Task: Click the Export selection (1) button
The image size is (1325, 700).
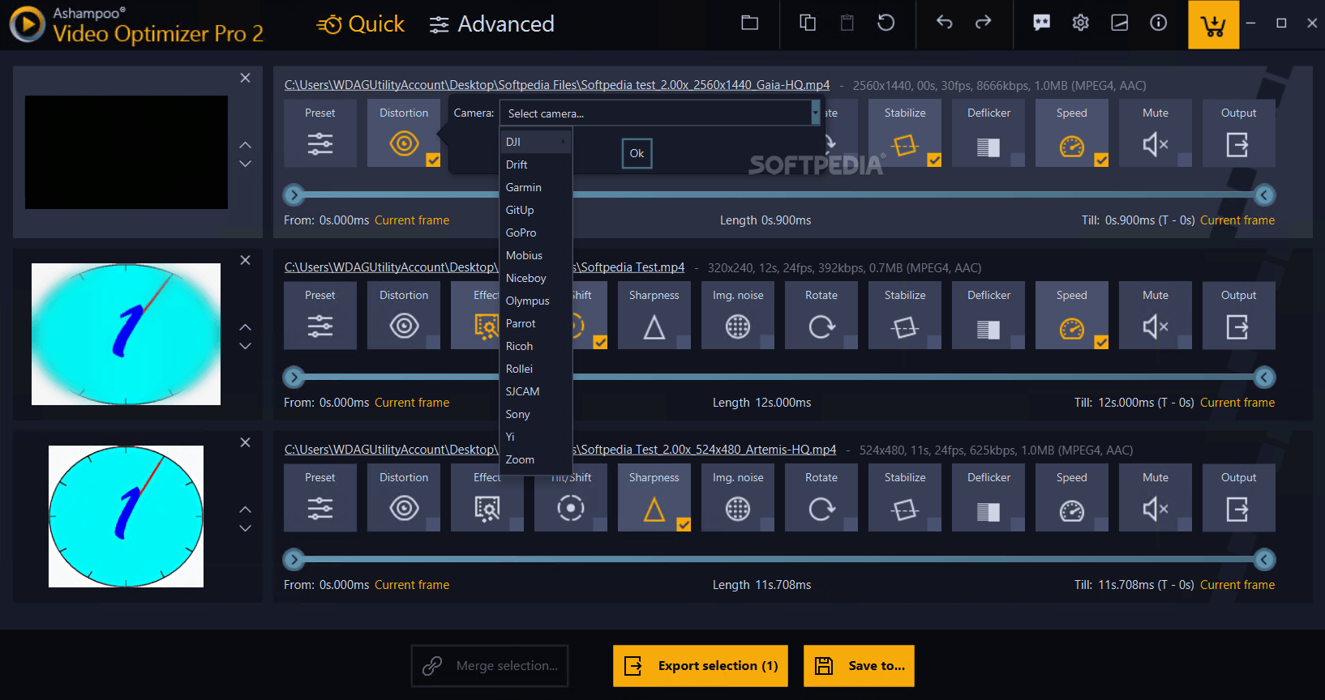Action: [701, 666]
